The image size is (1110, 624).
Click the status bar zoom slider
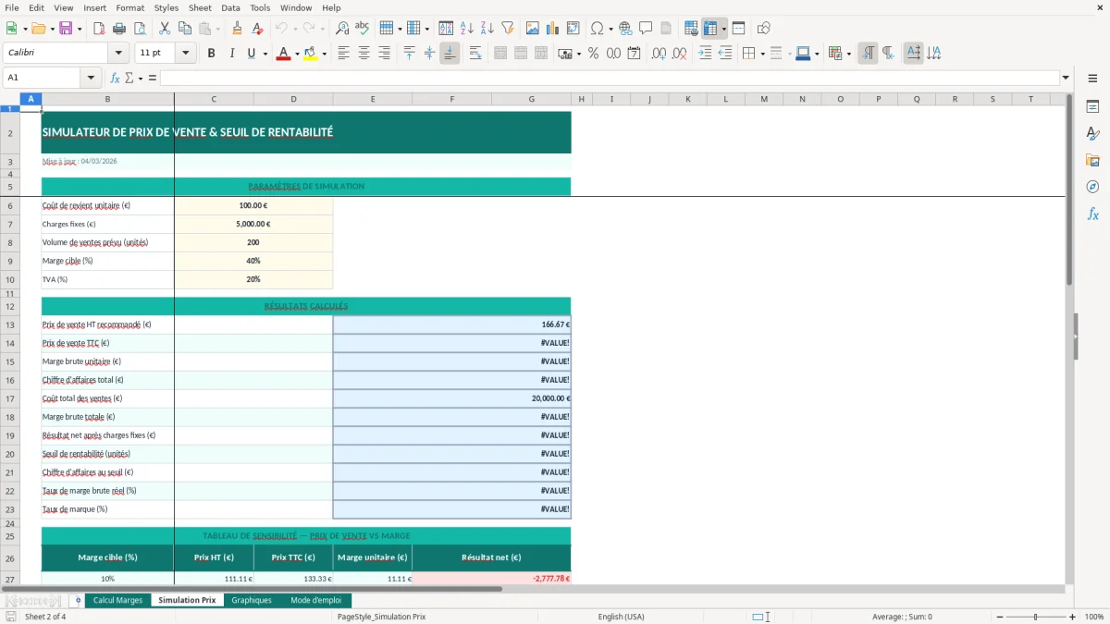tap(1035, 617)
